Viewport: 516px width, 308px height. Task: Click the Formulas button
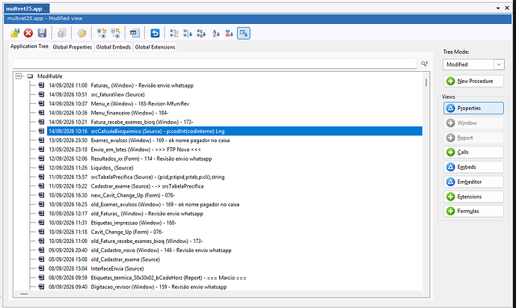[473, 211]
